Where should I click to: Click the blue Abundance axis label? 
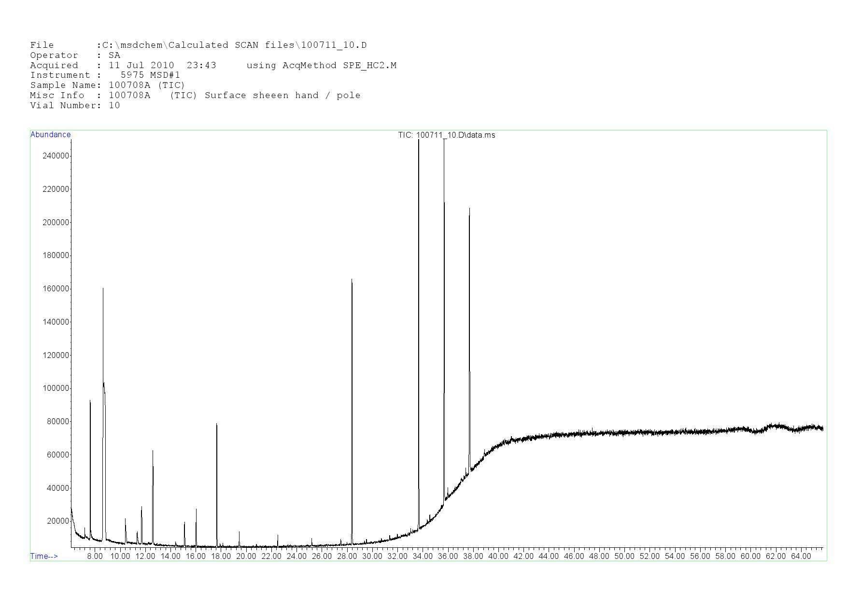50,135
